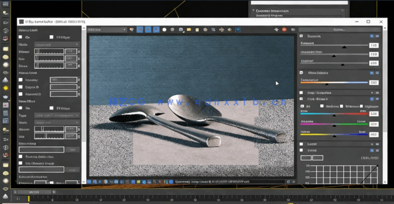Viewport: 394px width, 204px height.
Task: Enable the bottom curve section checkbox above the graph
Action: pyautogui.click(x=301, y=150)
